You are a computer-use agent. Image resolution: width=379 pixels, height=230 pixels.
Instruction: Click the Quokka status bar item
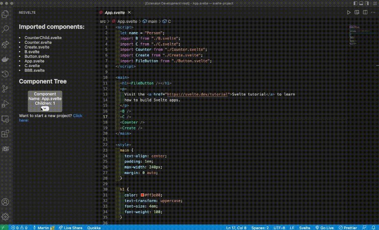click(94, 228)
